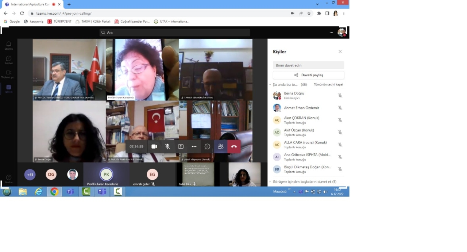Open more actions ellipsis in call toolbar
Screen dimensions: 467x252
pyautogui.click(x=194, y=146)
